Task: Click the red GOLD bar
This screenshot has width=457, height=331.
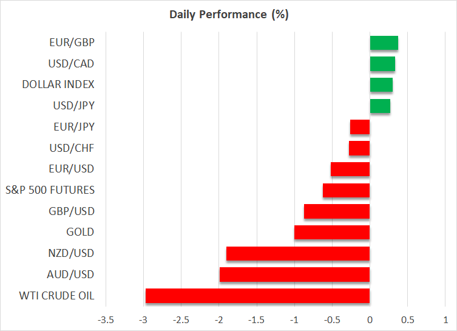Action: [332, 232]
